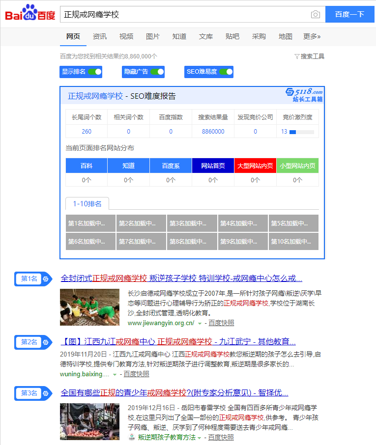
Task: Open third result thumbnail image
Action: pyautogui.click(x=90, y=422)
